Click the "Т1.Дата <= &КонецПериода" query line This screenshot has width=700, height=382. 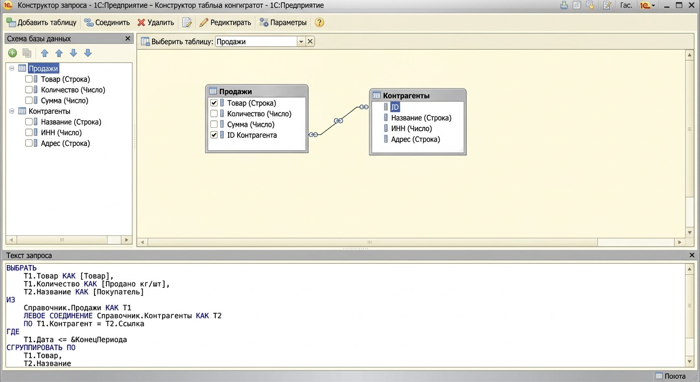pyautogui.click(x=75, y=340)
